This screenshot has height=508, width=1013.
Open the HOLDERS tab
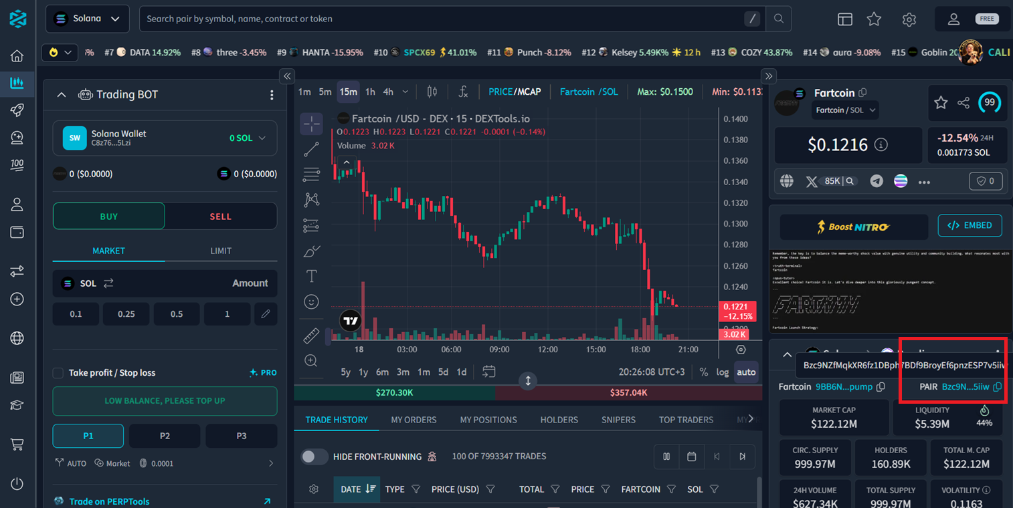(559, 420)
